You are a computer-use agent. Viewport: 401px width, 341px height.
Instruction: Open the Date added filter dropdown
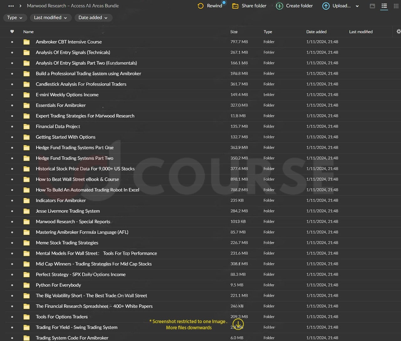click(x=93, y=18)
